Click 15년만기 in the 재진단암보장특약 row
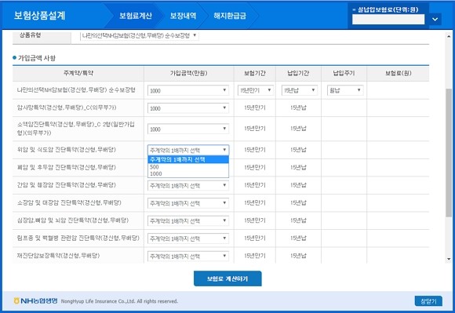 [255, 256]
